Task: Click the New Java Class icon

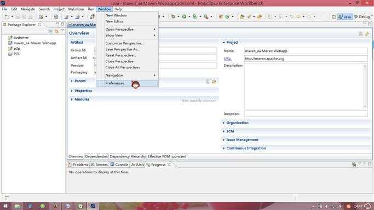Action: [227, 16]
